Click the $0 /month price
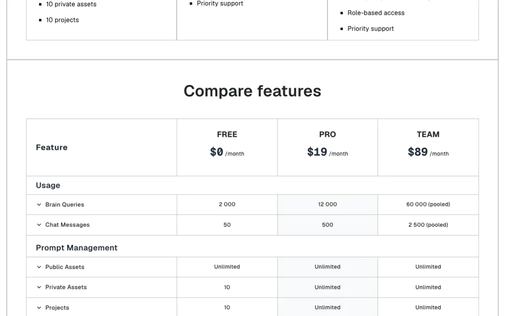 (227, 152)
